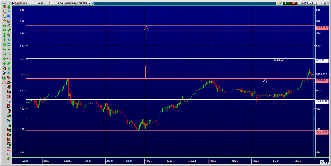Click the % 12,60 measurement label
The height and width of the screenshot is (166, 331).
278,60
